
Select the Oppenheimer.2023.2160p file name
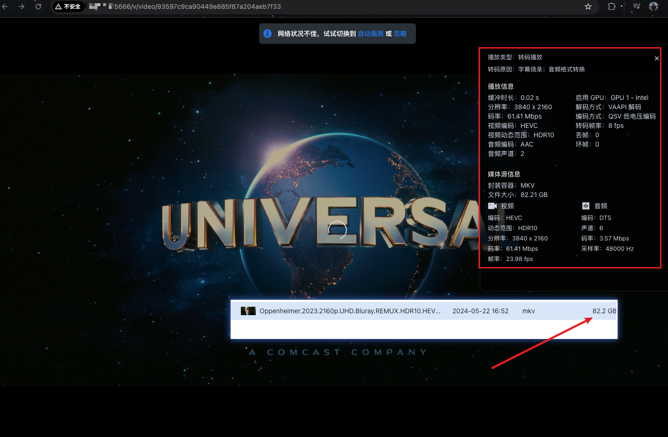(350, 311)
